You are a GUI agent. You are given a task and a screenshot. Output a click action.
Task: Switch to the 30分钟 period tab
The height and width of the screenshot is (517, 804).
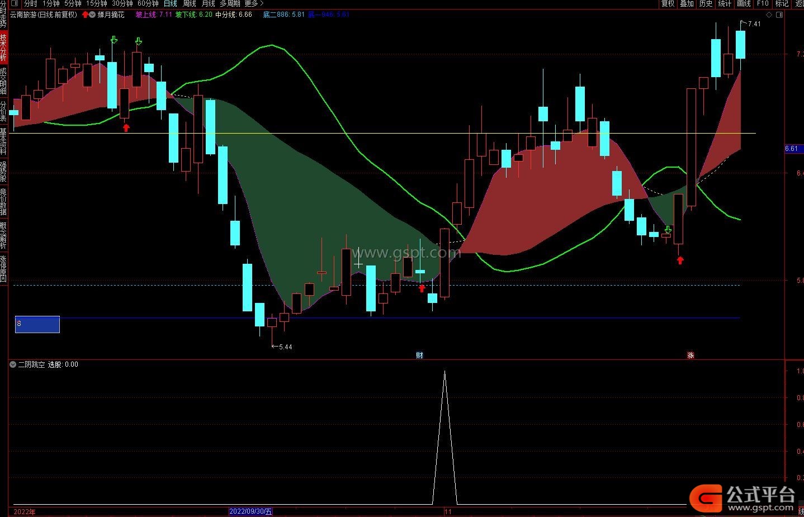click(x=122, y=3)
